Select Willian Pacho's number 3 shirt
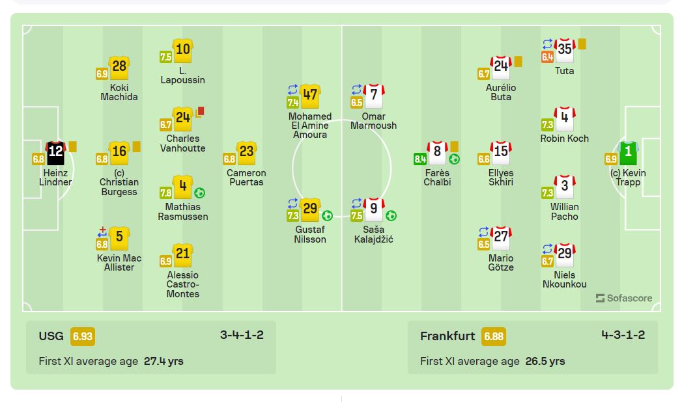682x402 pixels. (565, 185)
